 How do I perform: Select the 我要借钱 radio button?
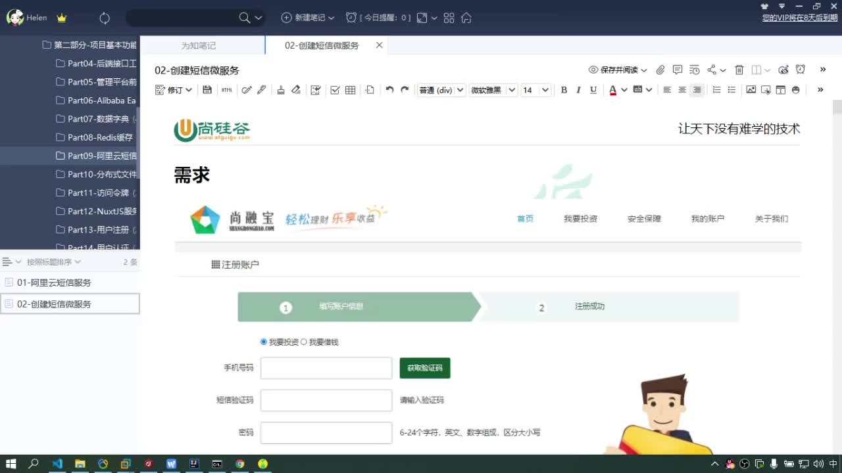tap(304, 342)
